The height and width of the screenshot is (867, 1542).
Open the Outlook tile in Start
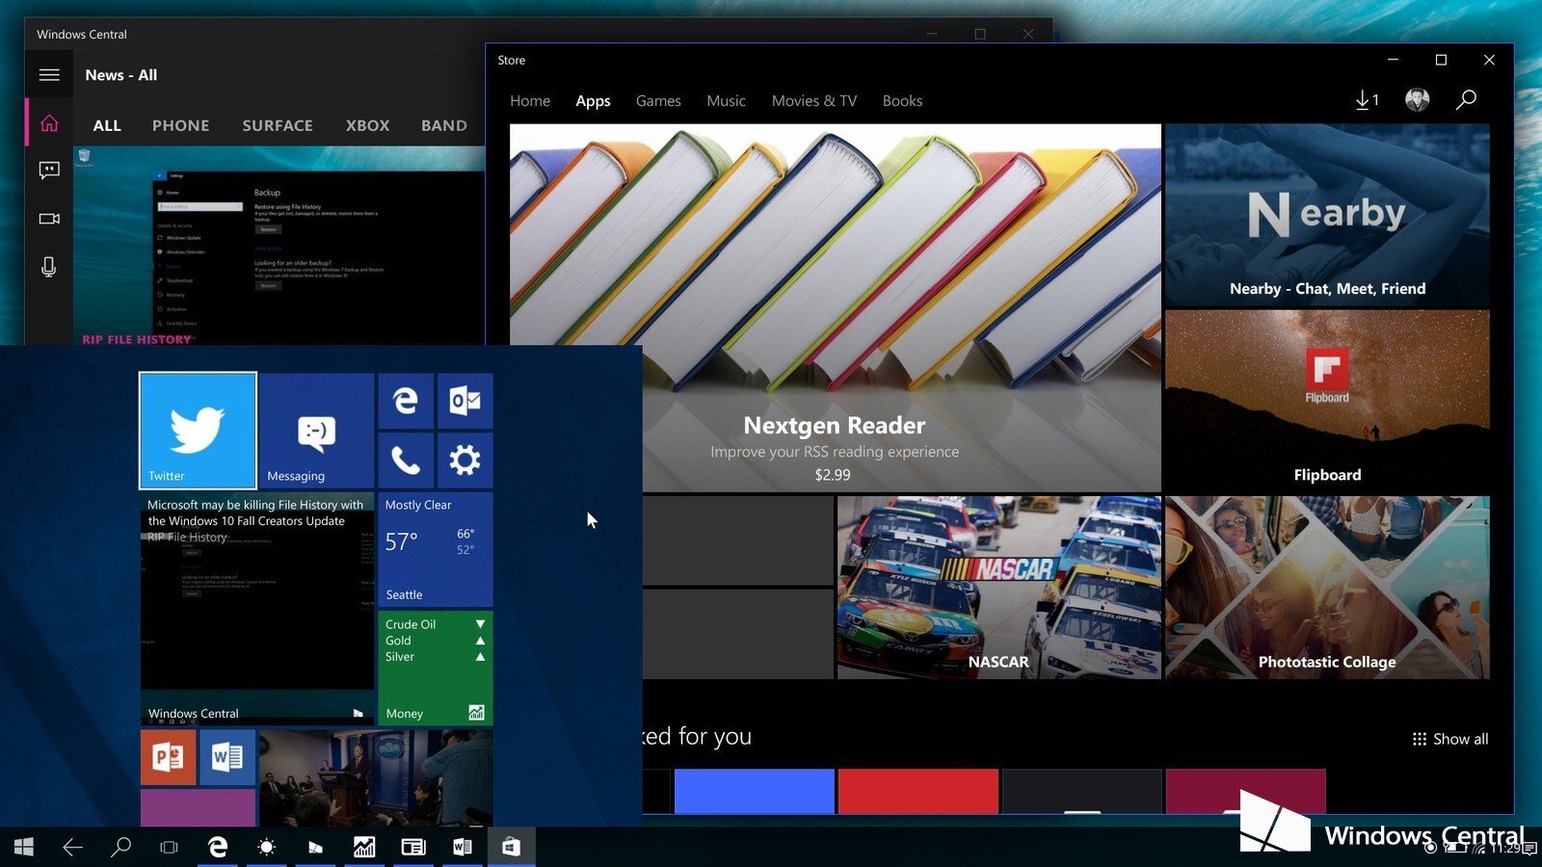(x=465, y=401)
